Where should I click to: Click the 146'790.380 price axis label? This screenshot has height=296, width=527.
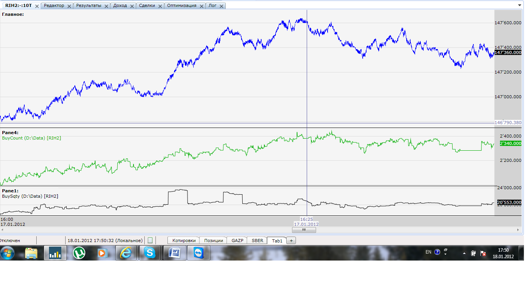pos(508,123)
